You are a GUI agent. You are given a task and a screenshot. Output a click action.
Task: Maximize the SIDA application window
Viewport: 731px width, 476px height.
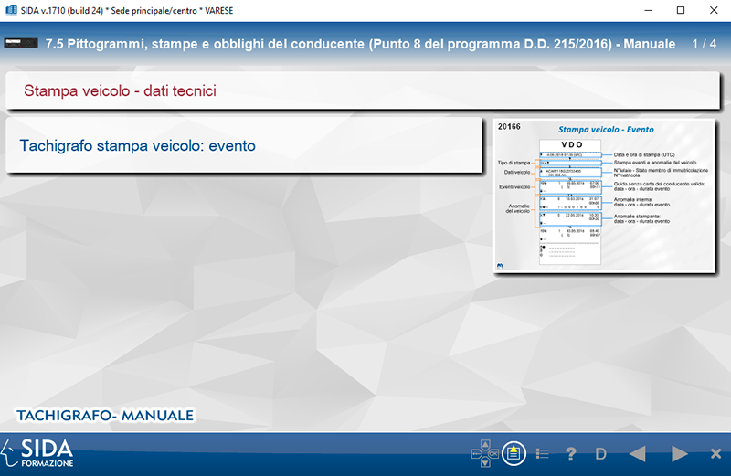pyautogui.click(x=680, y=10)
